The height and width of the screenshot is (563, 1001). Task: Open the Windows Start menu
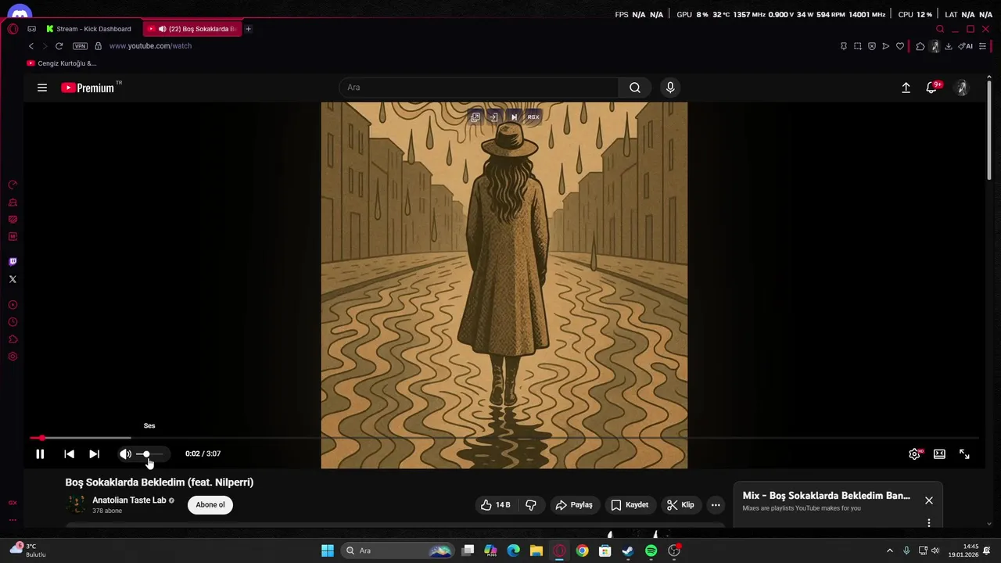pyautogui.click(x=328, y=550)
